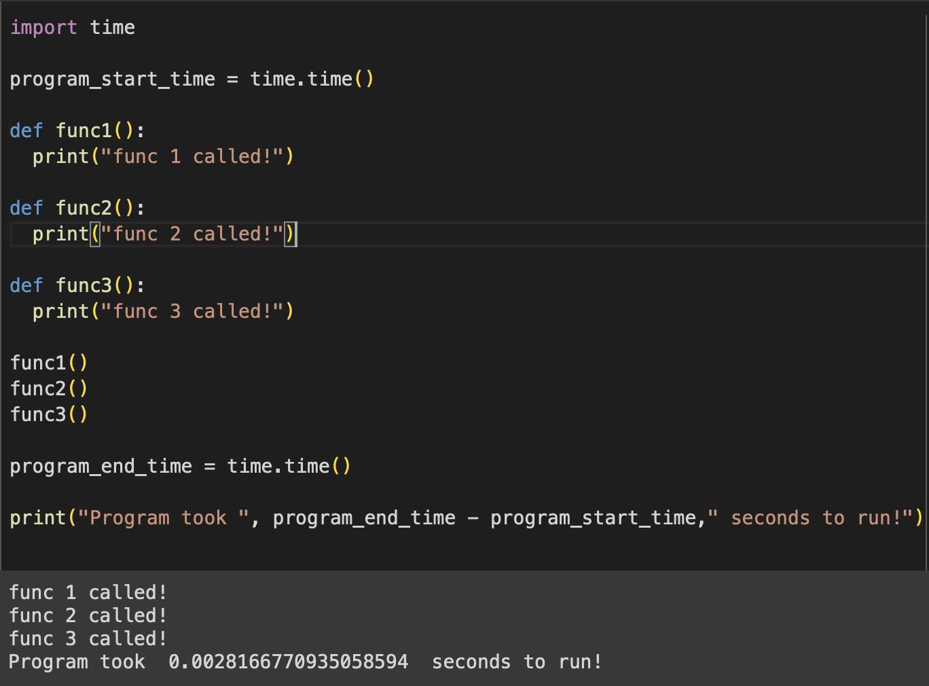Click the output line reading func 1 called!

coord(88,592)
